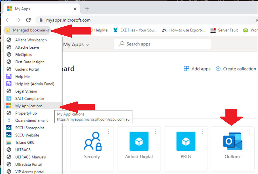Open SALT Compliance bookmark
Image resolution: width=258 pixels, height=174 pixels.
[x=33, y=98]
